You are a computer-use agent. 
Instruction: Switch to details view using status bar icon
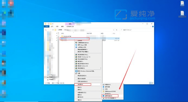click(150, 83)
